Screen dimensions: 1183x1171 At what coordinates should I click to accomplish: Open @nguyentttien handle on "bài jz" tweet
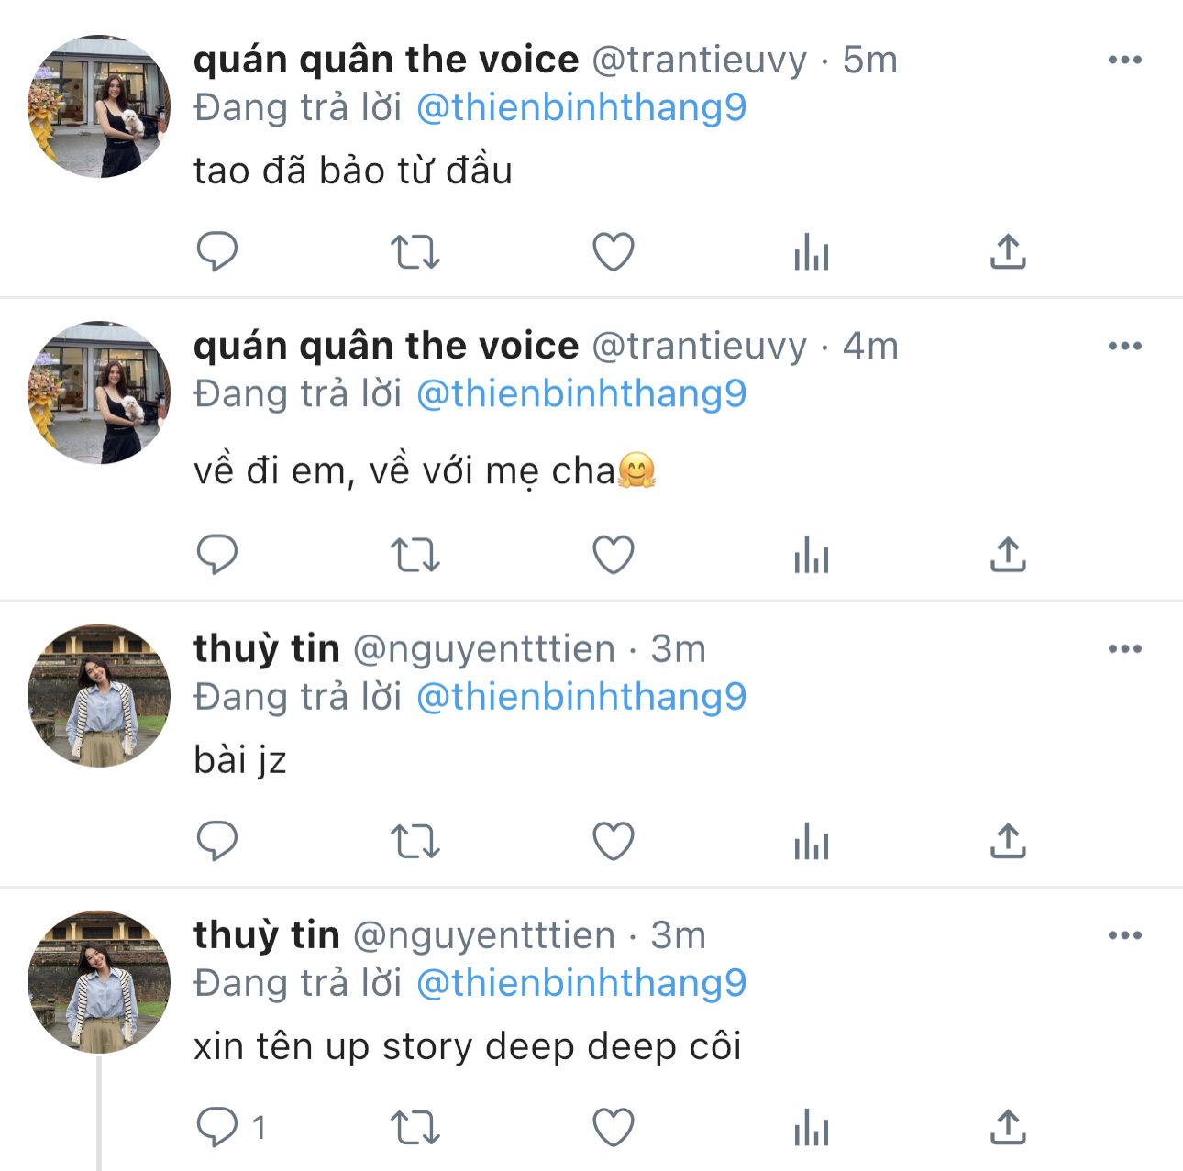pyautogui.click(x=483, y=649)
